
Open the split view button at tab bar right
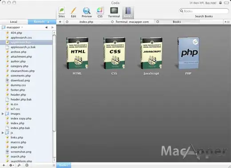[227, 22]
